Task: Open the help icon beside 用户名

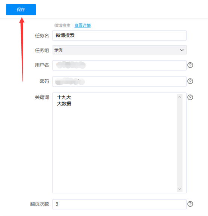Action: (x=190, y=65)
